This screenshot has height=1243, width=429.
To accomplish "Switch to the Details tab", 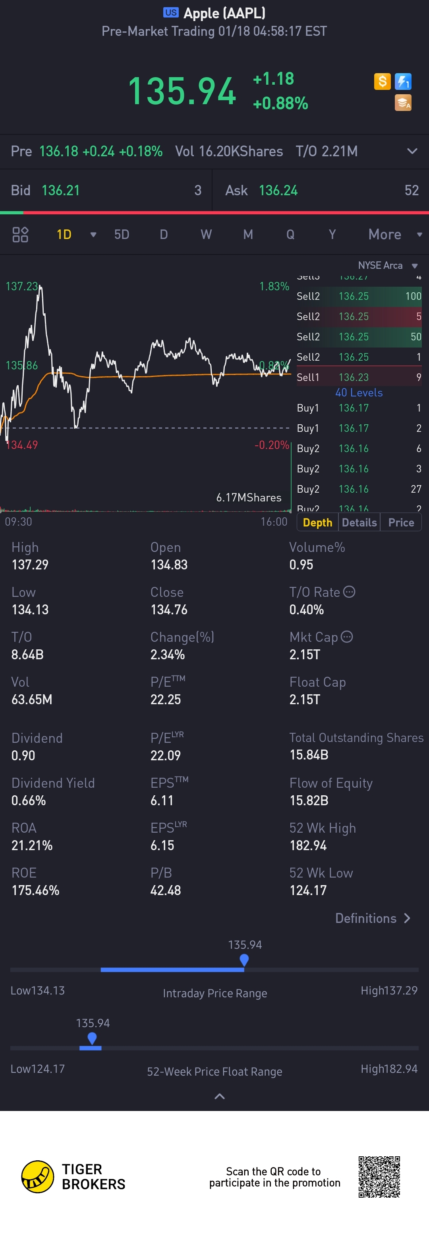I will click(359, 522).
